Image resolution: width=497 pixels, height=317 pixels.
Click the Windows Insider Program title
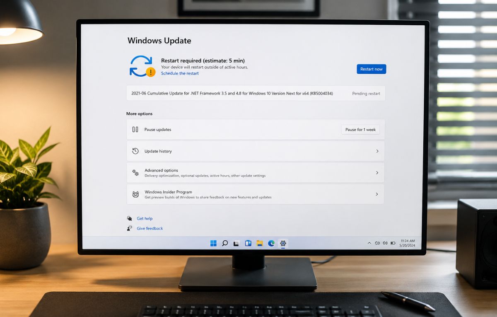pyautogui.click(x=168, y=192)
